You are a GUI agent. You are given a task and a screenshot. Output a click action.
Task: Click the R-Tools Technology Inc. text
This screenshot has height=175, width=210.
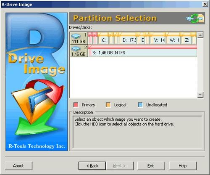(x=37, y=146)
